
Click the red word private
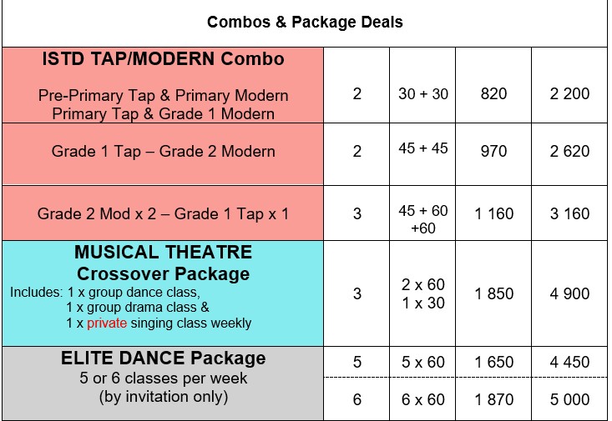tap(107, 323)
